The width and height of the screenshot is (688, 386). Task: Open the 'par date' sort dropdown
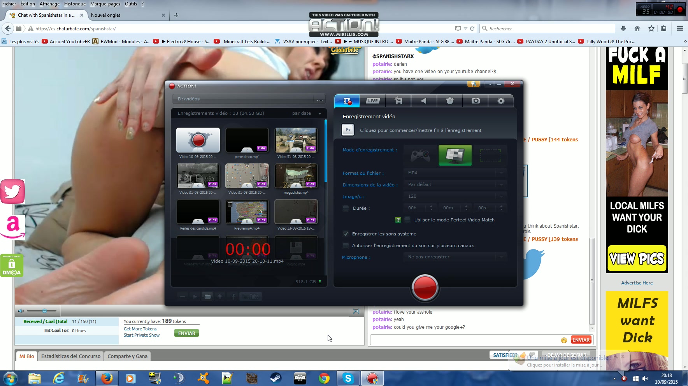tap(307, 113)
